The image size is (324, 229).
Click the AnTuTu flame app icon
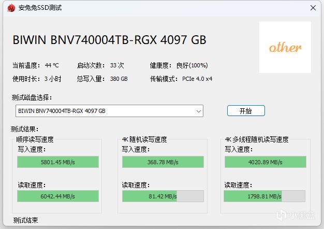tap(10, 8)
